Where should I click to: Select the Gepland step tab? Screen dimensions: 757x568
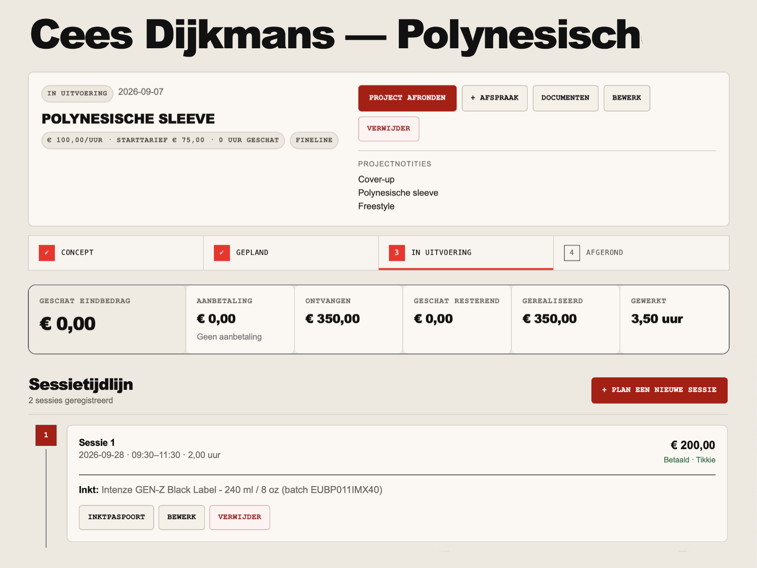[x=291, y=253]
